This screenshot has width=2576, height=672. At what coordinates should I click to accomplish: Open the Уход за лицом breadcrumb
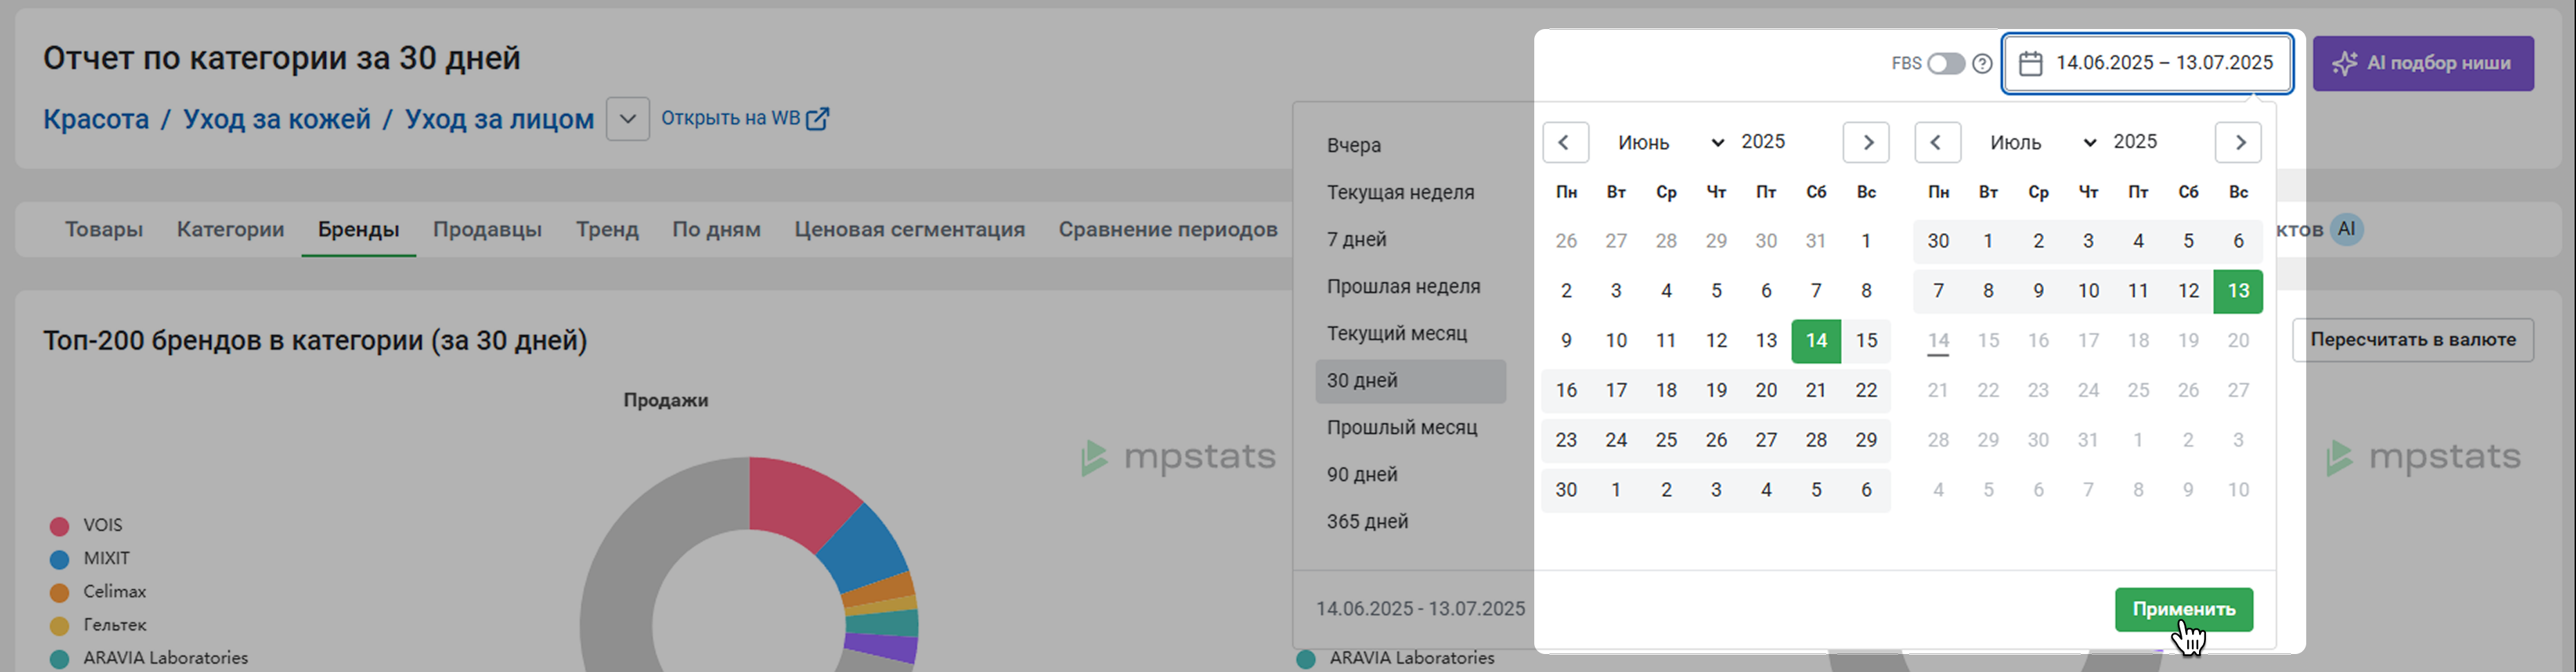pyautogui.click(x=499, y=119)
